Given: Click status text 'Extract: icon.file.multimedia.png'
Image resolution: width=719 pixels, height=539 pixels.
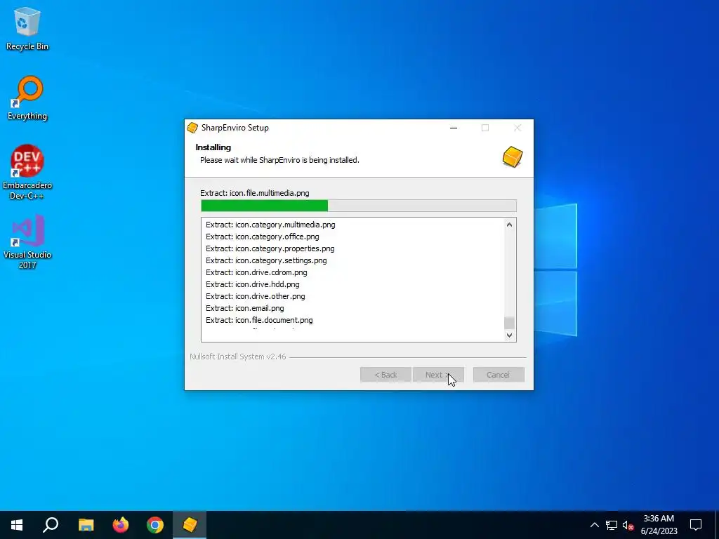Looking at the screenshot, I should click(x=254, y=193).
